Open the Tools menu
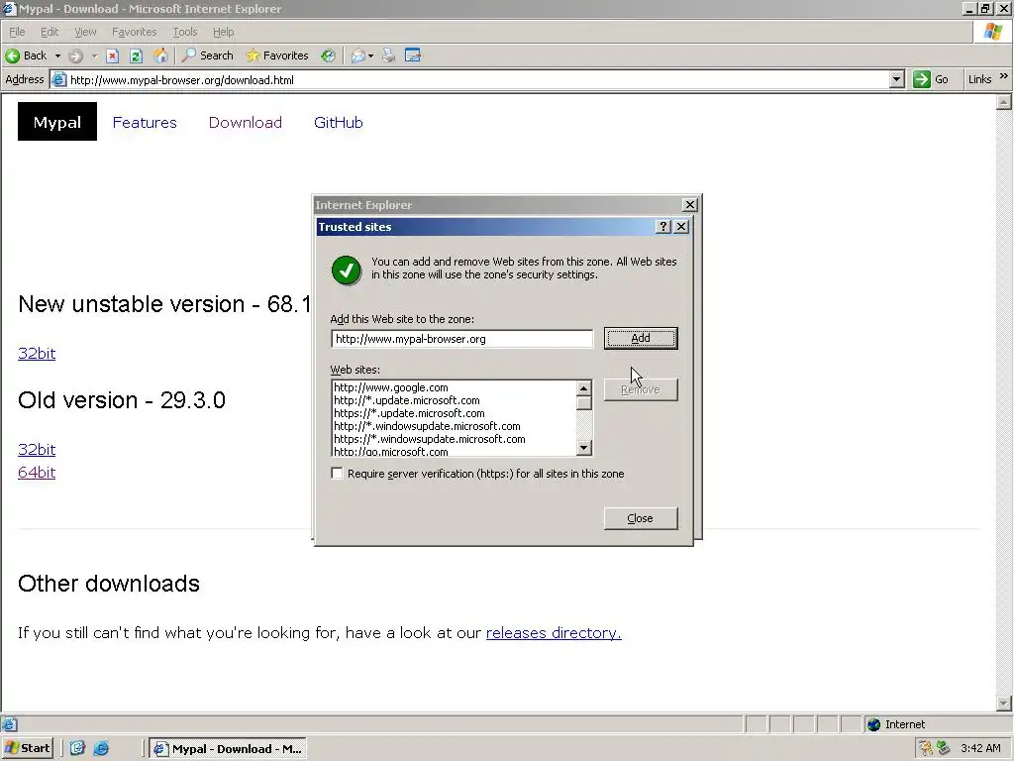Screen dimensions: 1014x761 click(x=185, y=32)
